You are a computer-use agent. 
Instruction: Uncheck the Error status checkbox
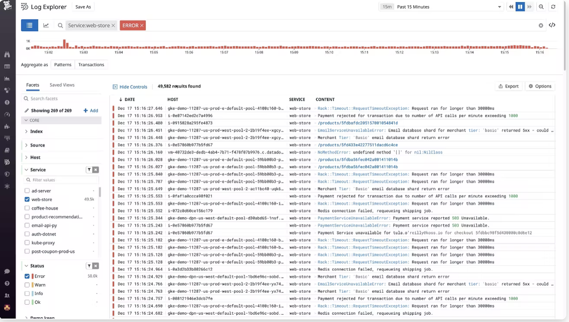click(x=27, y=276)
